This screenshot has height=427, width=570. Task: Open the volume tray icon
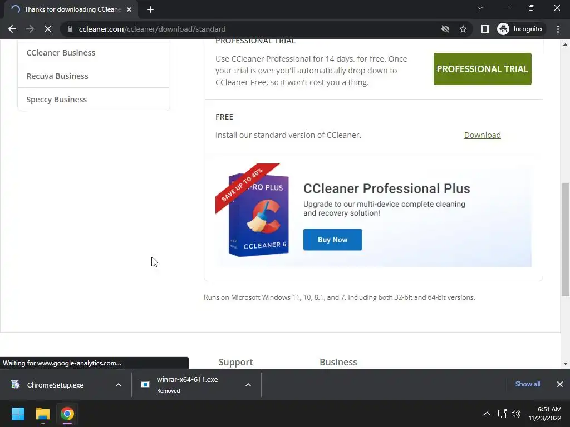516,414
